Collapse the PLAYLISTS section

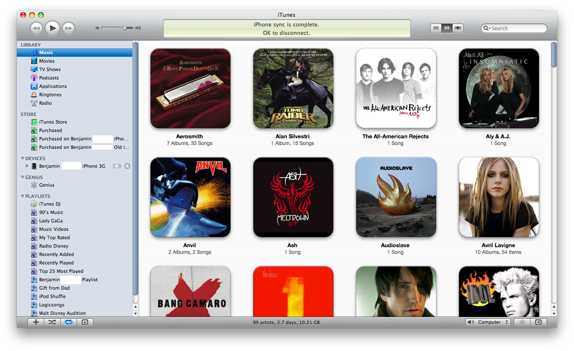tap(23, 196)
